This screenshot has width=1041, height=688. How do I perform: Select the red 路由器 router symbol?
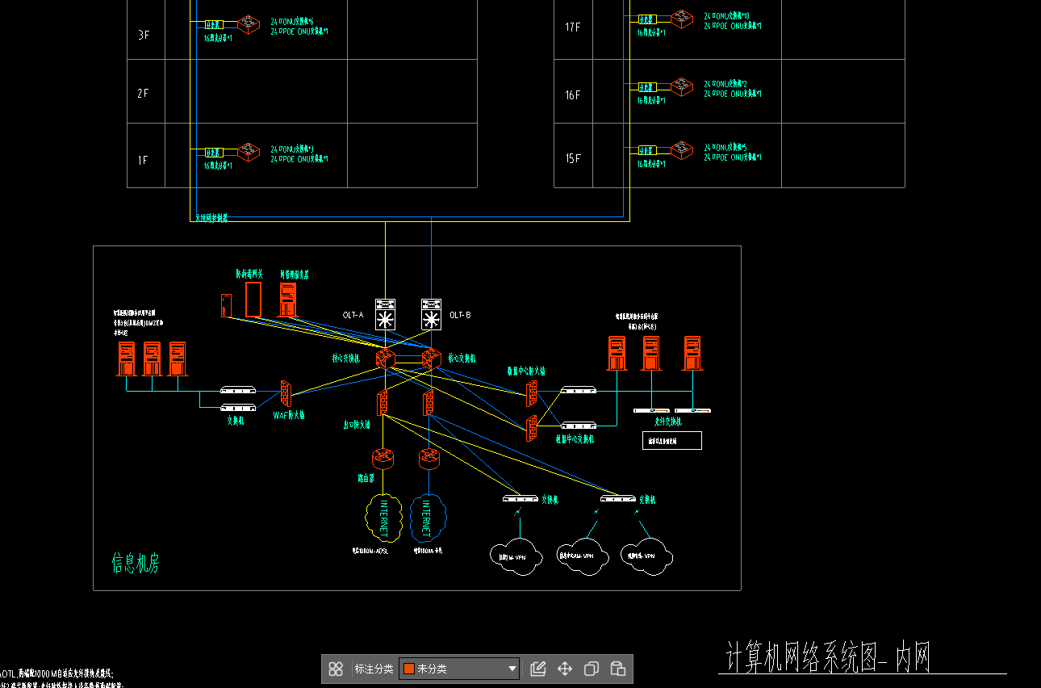[384, 459]
